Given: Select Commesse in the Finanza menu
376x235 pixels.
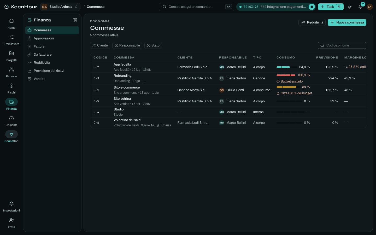Looking at the screenshot, I should click(x=52, y=30).
